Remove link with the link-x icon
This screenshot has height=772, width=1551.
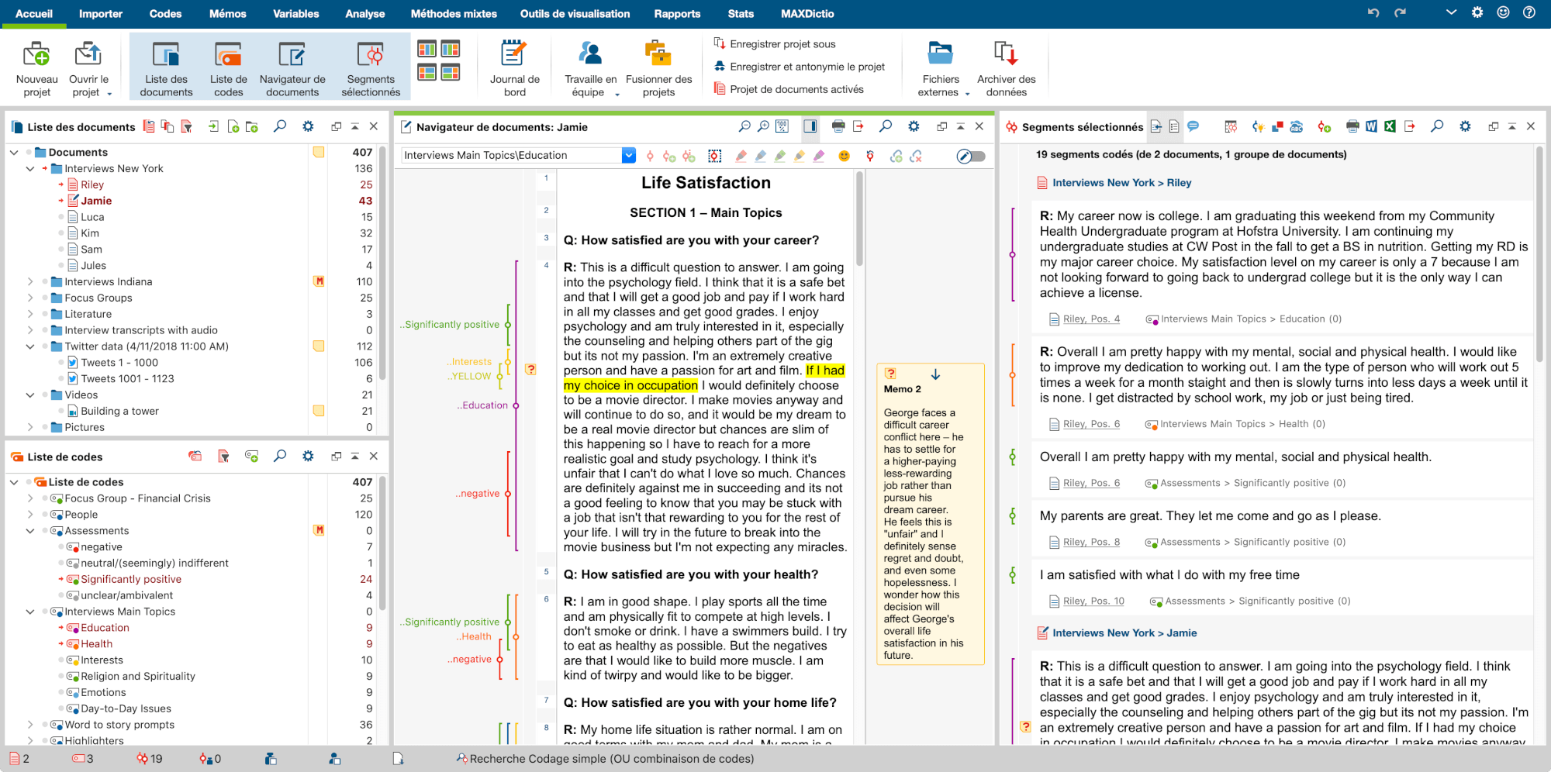[x=916, y=156]
